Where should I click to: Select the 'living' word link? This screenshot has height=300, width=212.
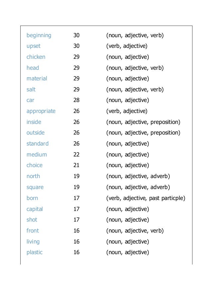pos(33,242)
